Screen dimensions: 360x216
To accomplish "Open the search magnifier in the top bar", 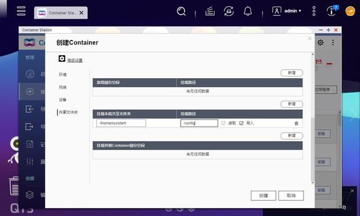I will (181, 11).
